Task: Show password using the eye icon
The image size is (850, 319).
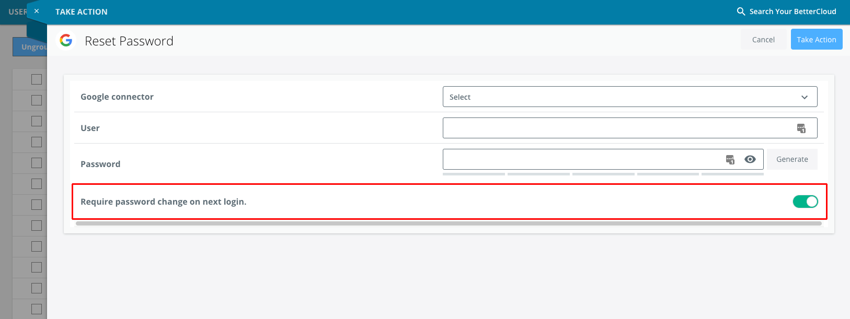Action: (x=750, y=159)
